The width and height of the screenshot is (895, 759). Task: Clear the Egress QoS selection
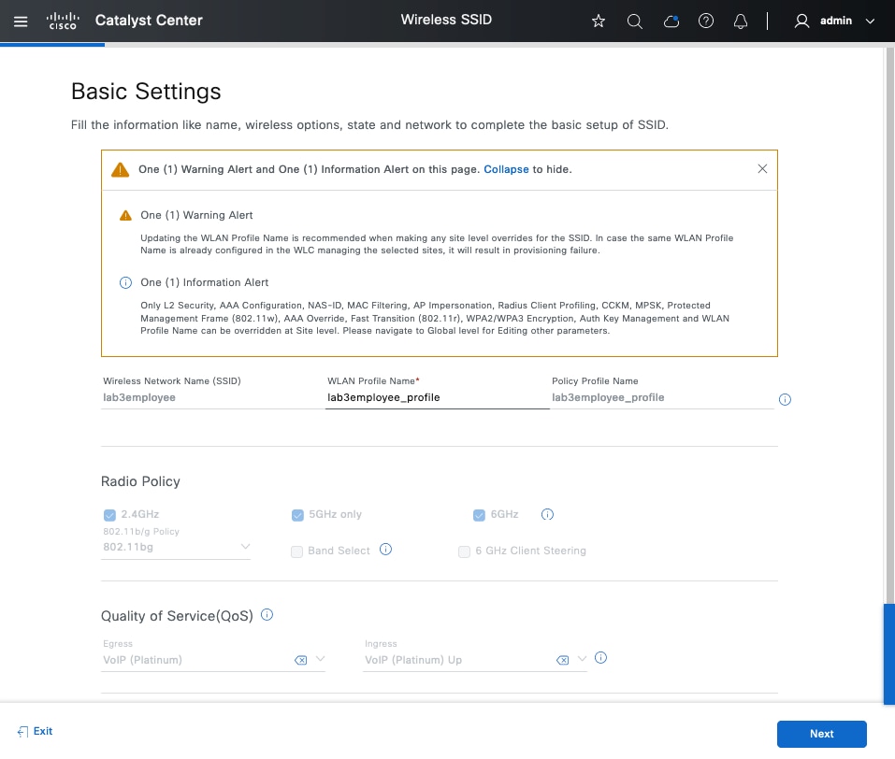point(300,660)
